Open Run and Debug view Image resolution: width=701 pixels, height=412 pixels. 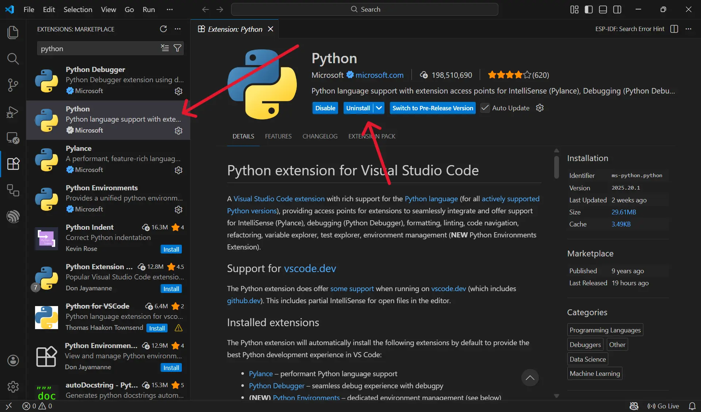[13, 112]
